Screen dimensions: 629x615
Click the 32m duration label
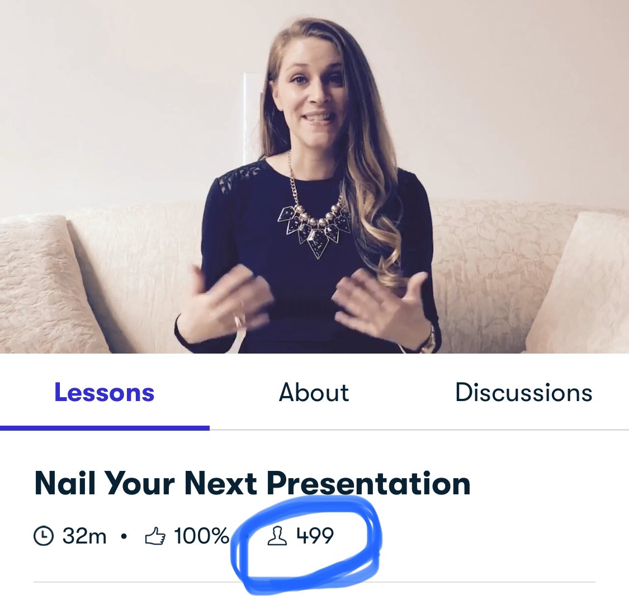[84, 536]
